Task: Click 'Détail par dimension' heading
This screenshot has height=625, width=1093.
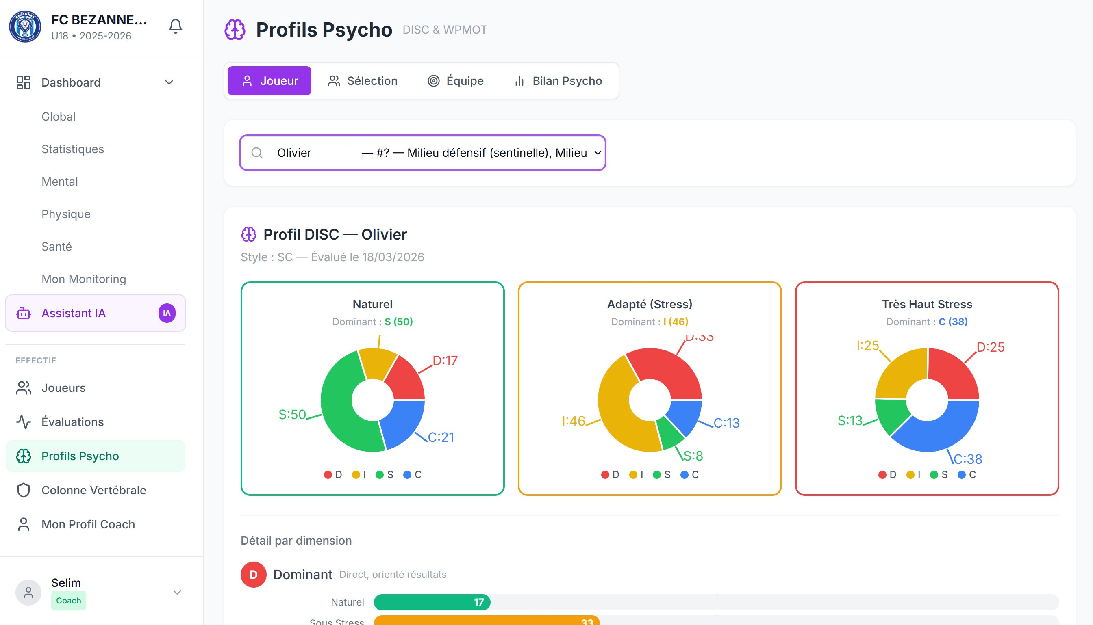Action: (x=296, y=541)
